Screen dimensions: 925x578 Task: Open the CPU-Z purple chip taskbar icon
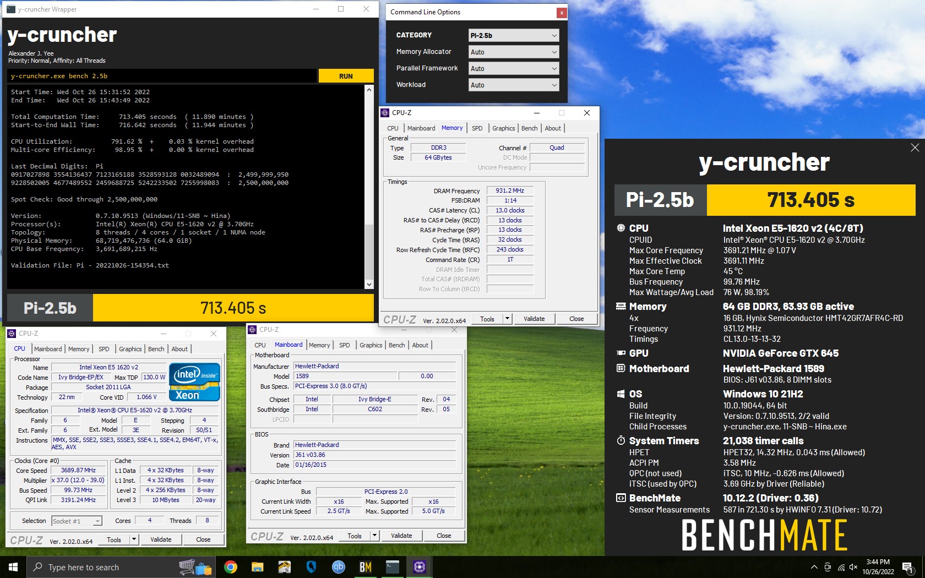pos(420,567)
